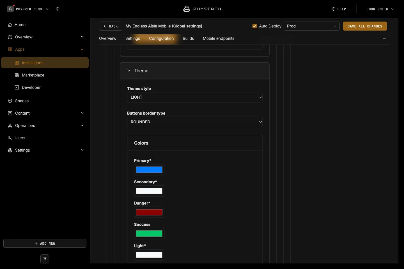Switch to the Mobile endpoints tab
The height and width of the screenshot is (269, 404).
219,38
